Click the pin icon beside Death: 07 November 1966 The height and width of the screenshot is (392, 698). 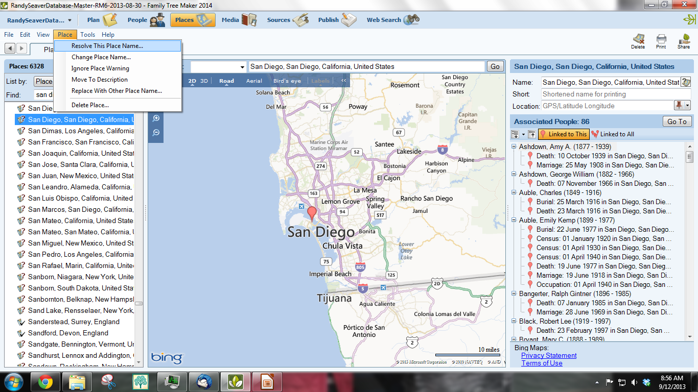point(530,183)
